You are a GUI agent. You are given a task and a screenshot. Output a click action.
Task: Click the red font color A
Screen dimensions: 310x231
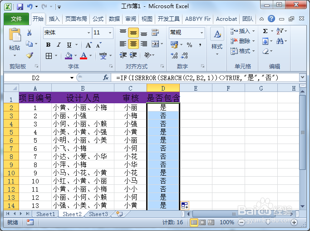pos(84,56)
